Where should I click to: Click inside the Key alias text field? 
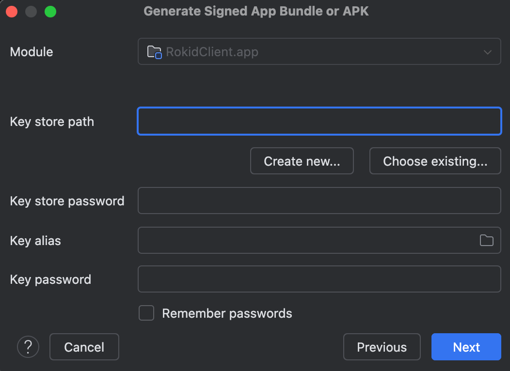pos(305,240)
